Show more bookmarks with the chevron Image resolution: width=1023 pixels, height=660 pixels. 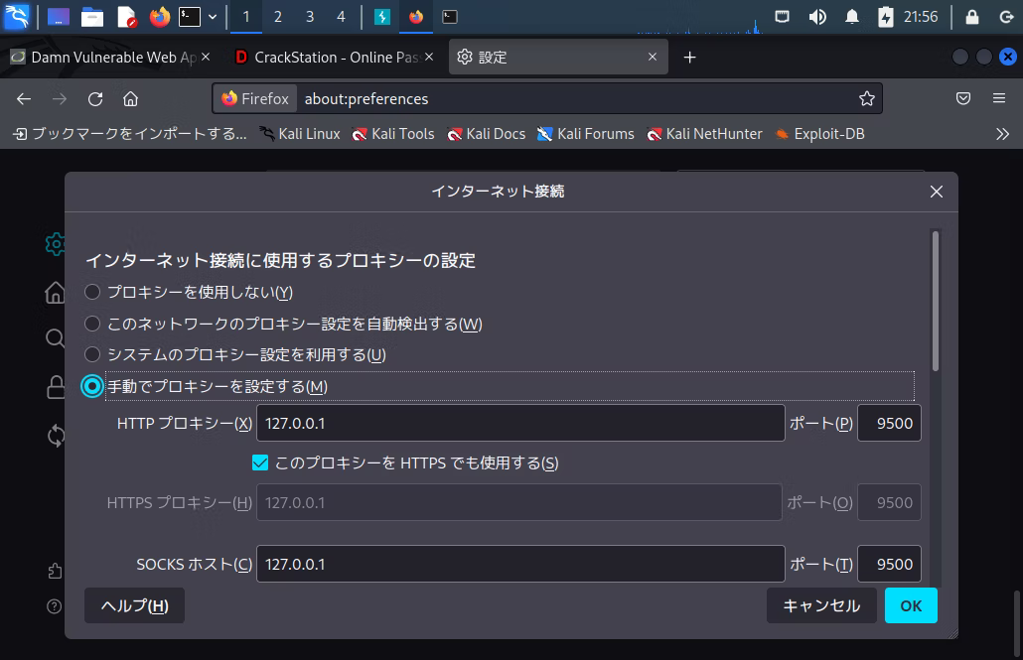[x=1003, y=134]
